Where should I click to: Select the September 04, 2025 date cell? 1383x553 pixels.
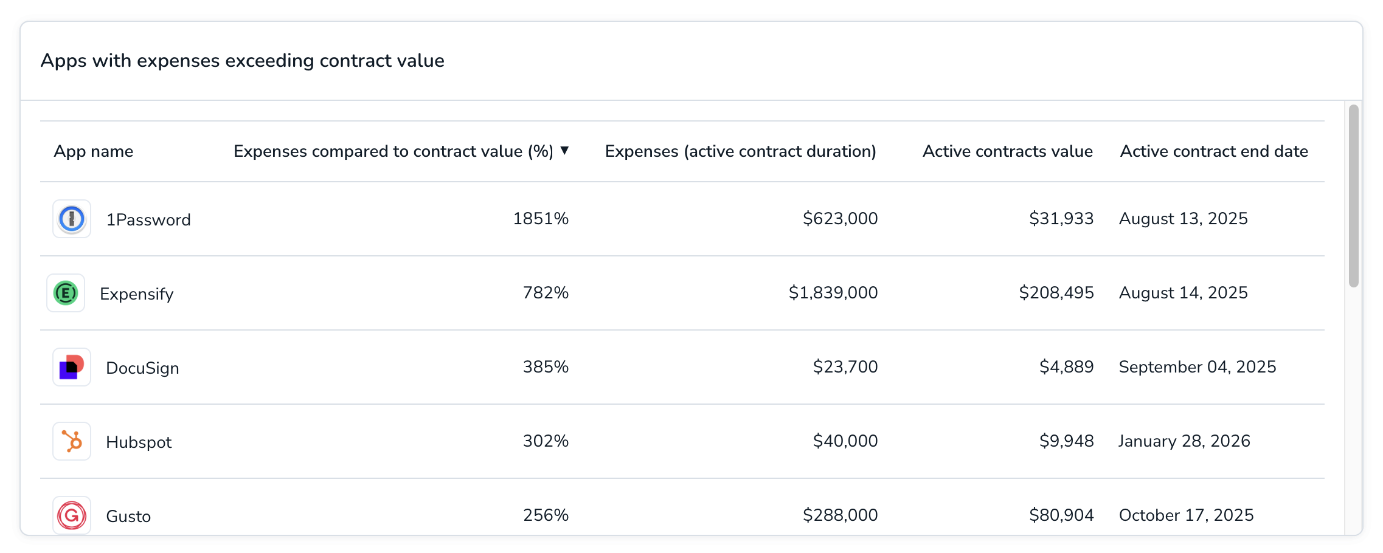[1198, 367]
